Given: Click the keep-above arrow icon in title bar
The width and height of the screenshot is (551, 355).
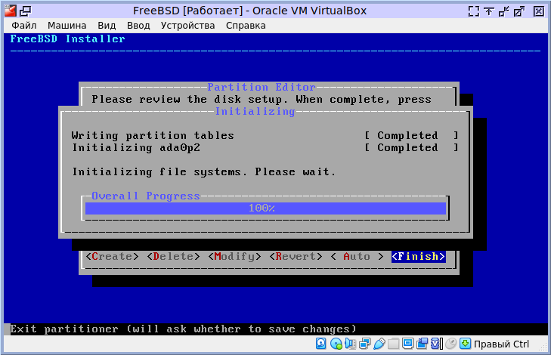Looking at the screenshot, I should coord(489,11).
